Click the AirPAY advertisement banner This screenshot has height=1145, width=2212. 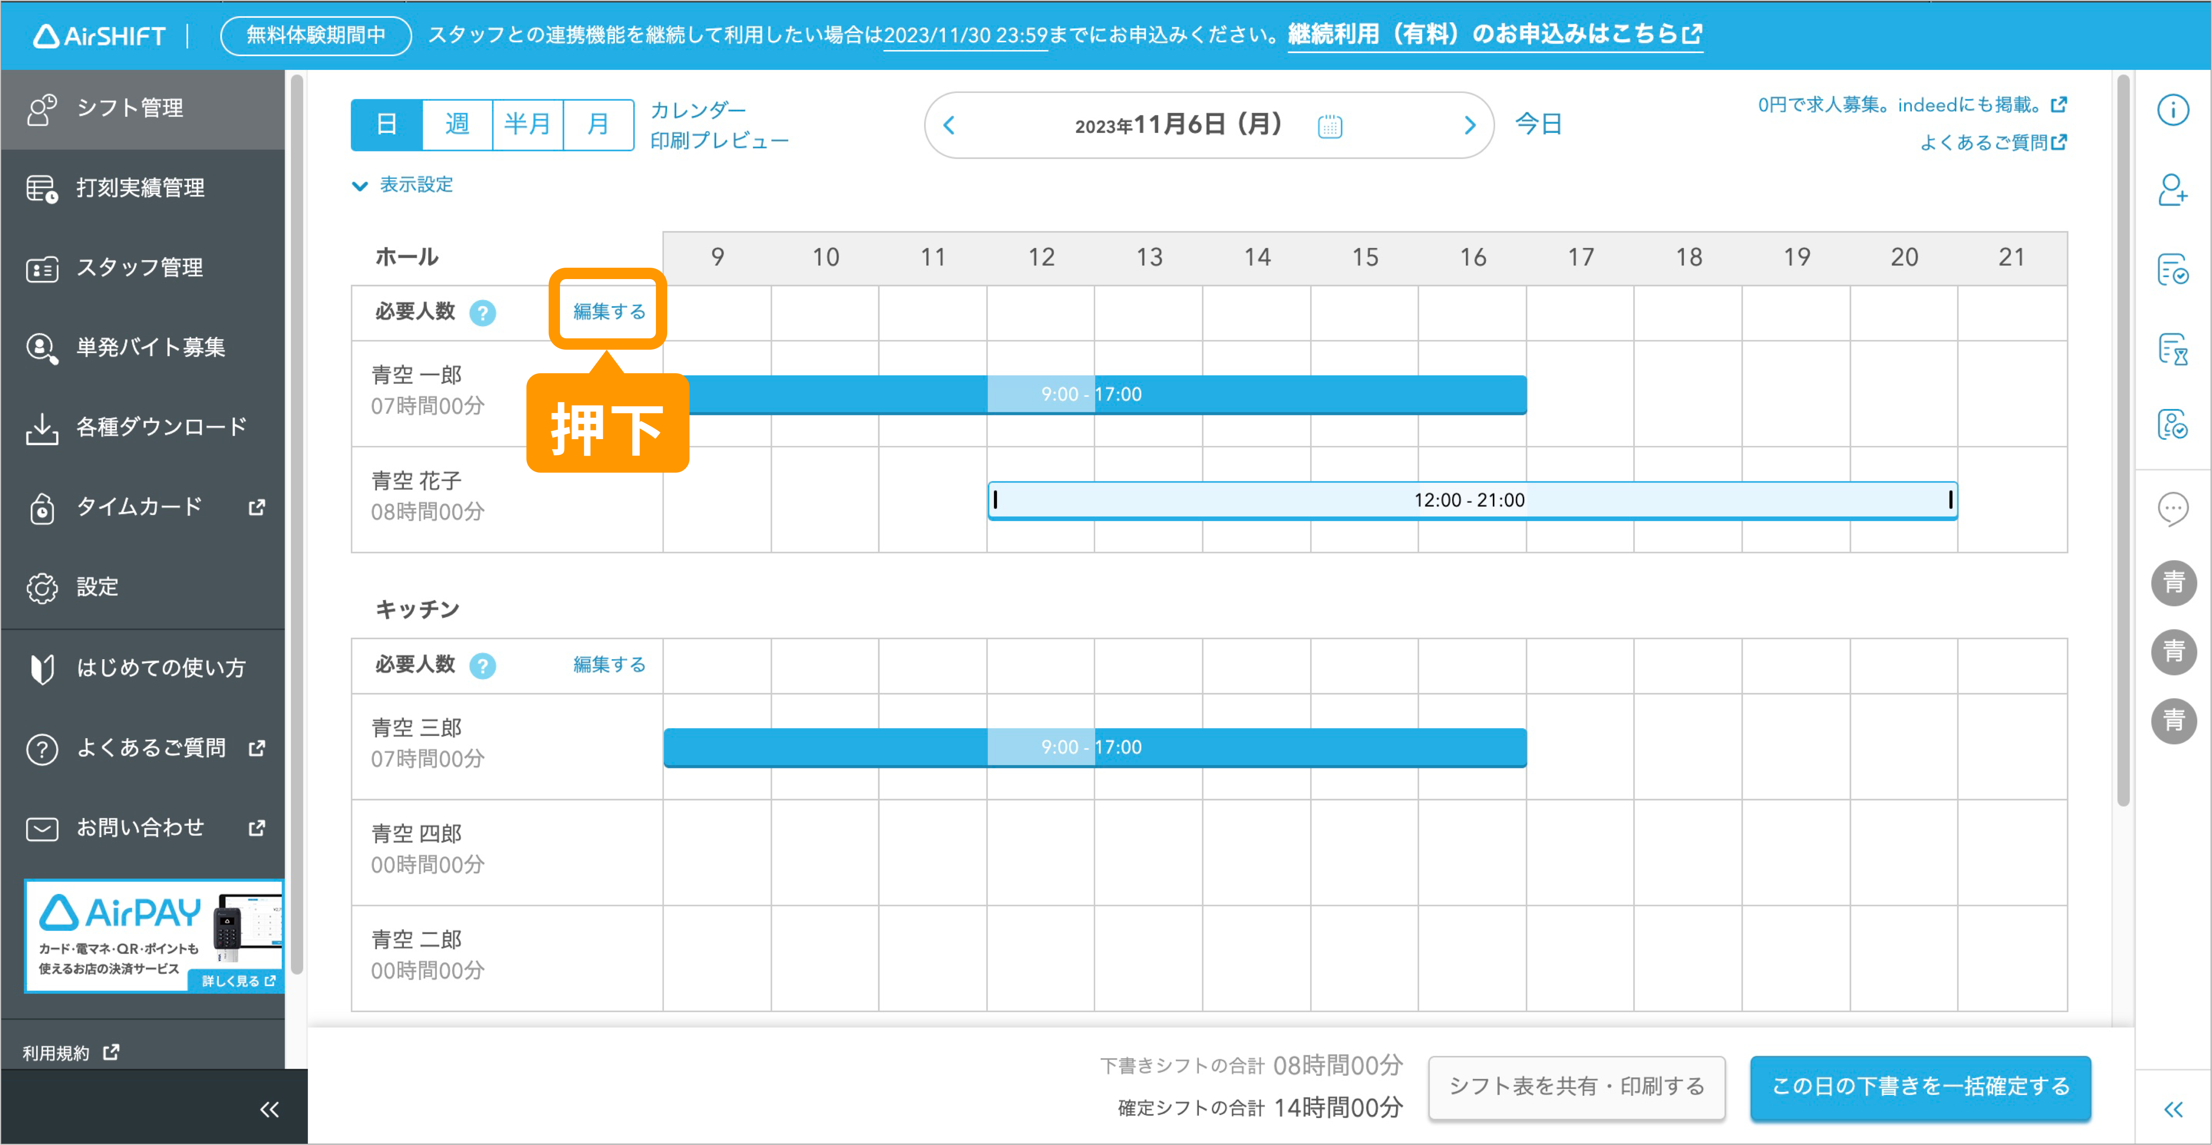click(154, 936)
